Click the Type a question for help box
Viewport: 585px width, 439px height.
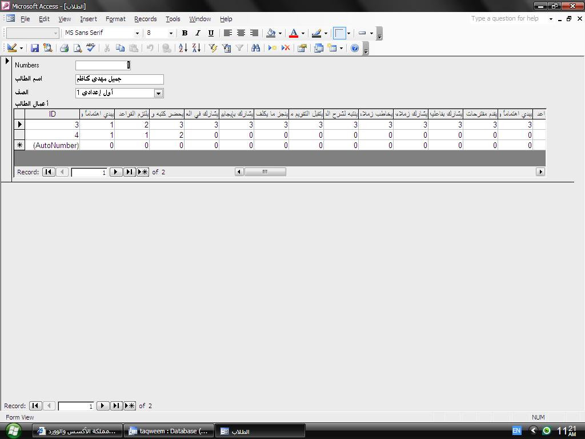pyautogui.click(x=508, y=19)
